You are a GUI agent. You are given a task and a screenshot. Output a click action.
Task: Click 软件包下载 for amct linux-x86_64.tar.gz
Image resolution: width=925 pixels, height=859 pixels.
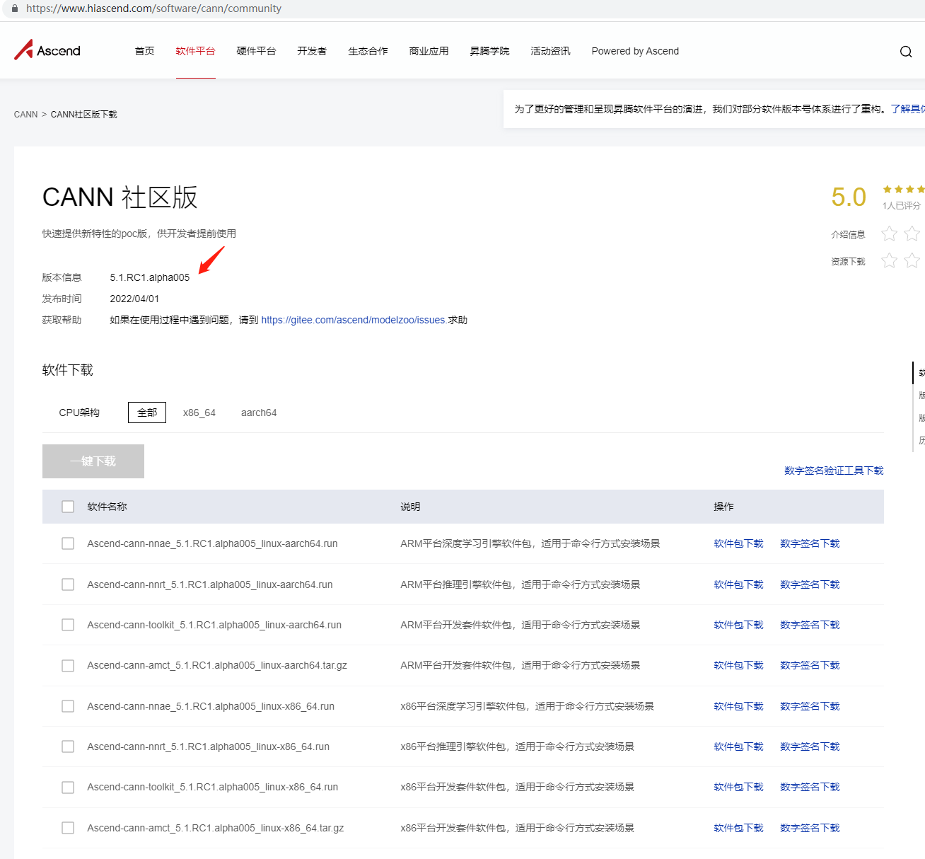point(739,828)
